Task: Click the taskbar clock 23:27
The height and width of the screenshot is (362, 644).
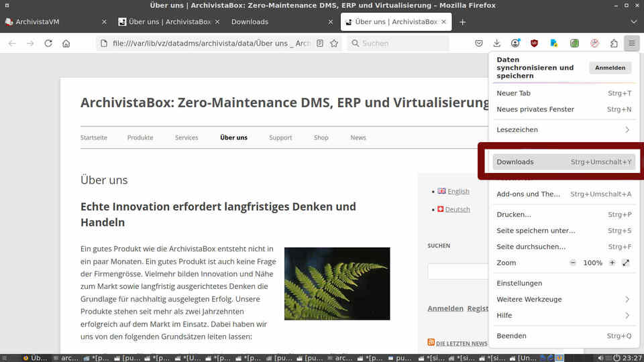Action: (632, 358)
